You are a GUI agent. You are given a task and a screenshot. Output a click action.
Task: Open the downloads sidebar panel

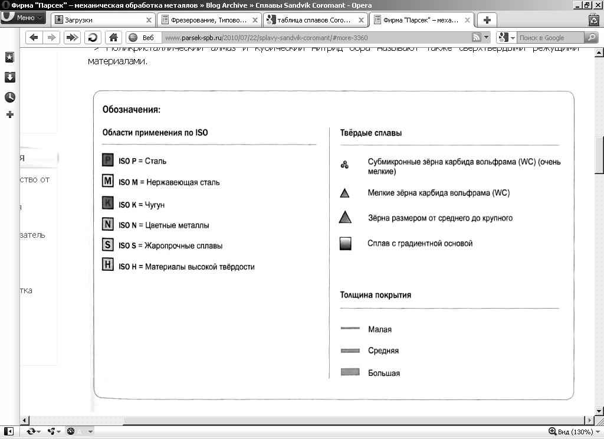tap(9, 77)
